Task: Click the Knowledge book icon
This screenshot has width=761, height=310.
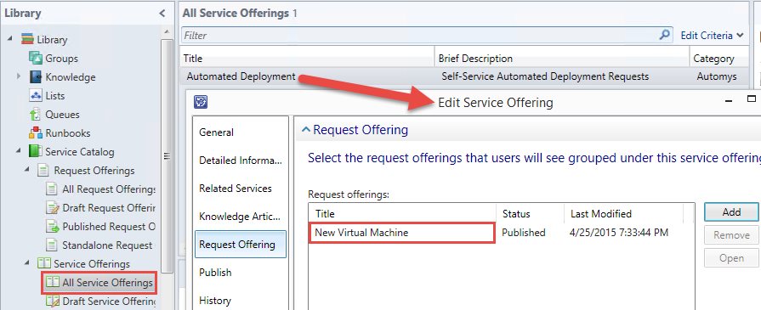Action: pyautogui.click(x=36, y=76)
